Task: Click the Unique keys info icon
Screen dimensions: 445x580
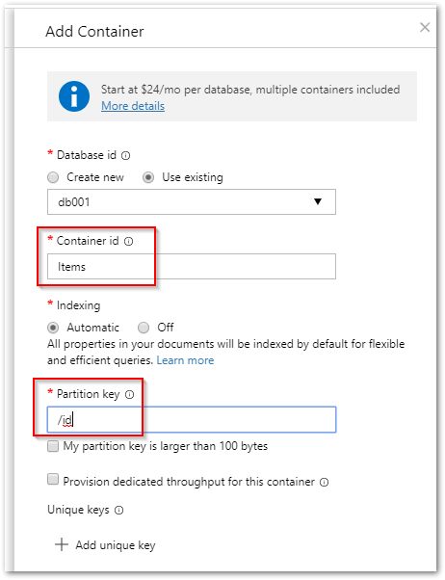Action: pos(119,511)
